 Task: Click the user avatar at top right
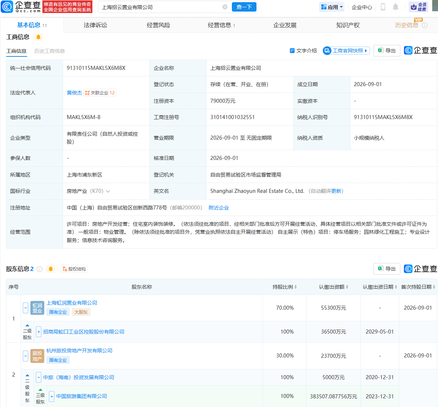click(435, 6)
